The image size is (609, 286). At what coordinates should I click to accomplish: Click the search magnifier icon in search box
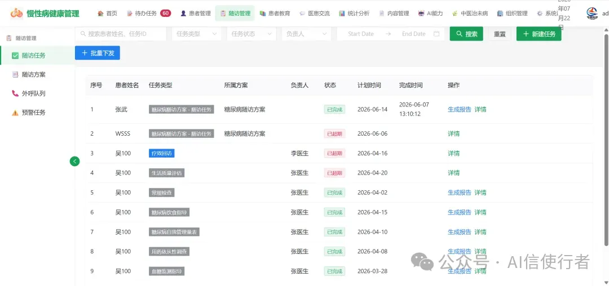coord(83,34)
